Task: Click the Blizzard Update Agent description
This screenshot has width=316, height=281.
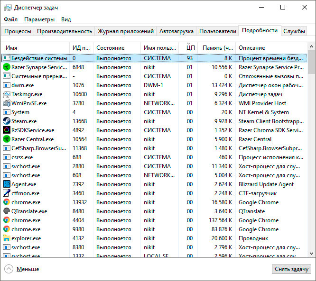Action: (x=266, y=184)
